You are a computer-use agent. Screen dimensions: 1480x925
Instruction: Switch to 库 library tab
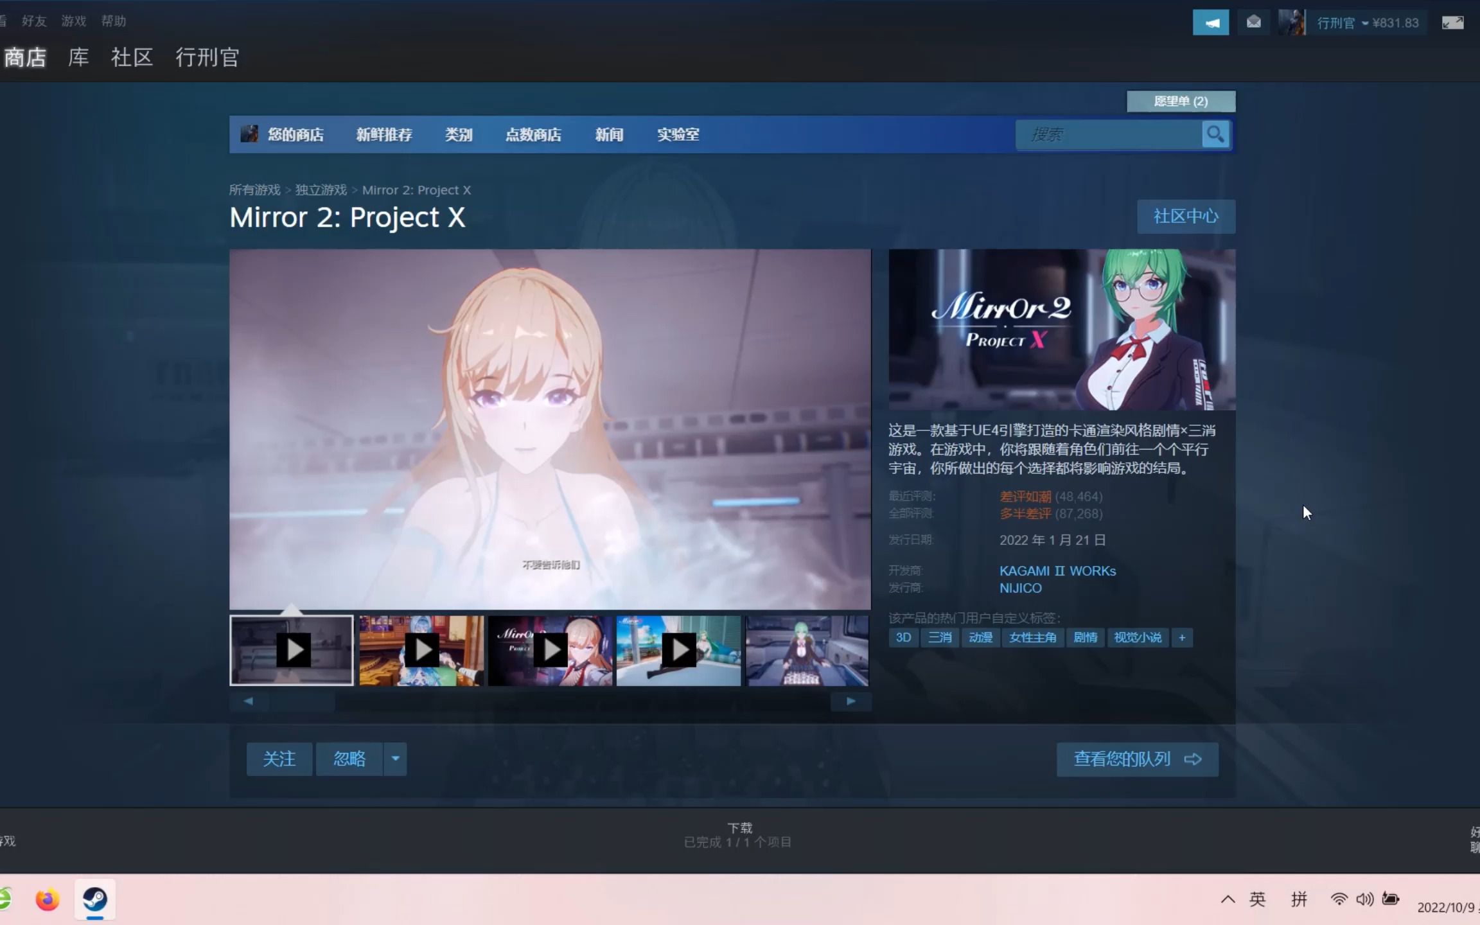coord(78,57)
